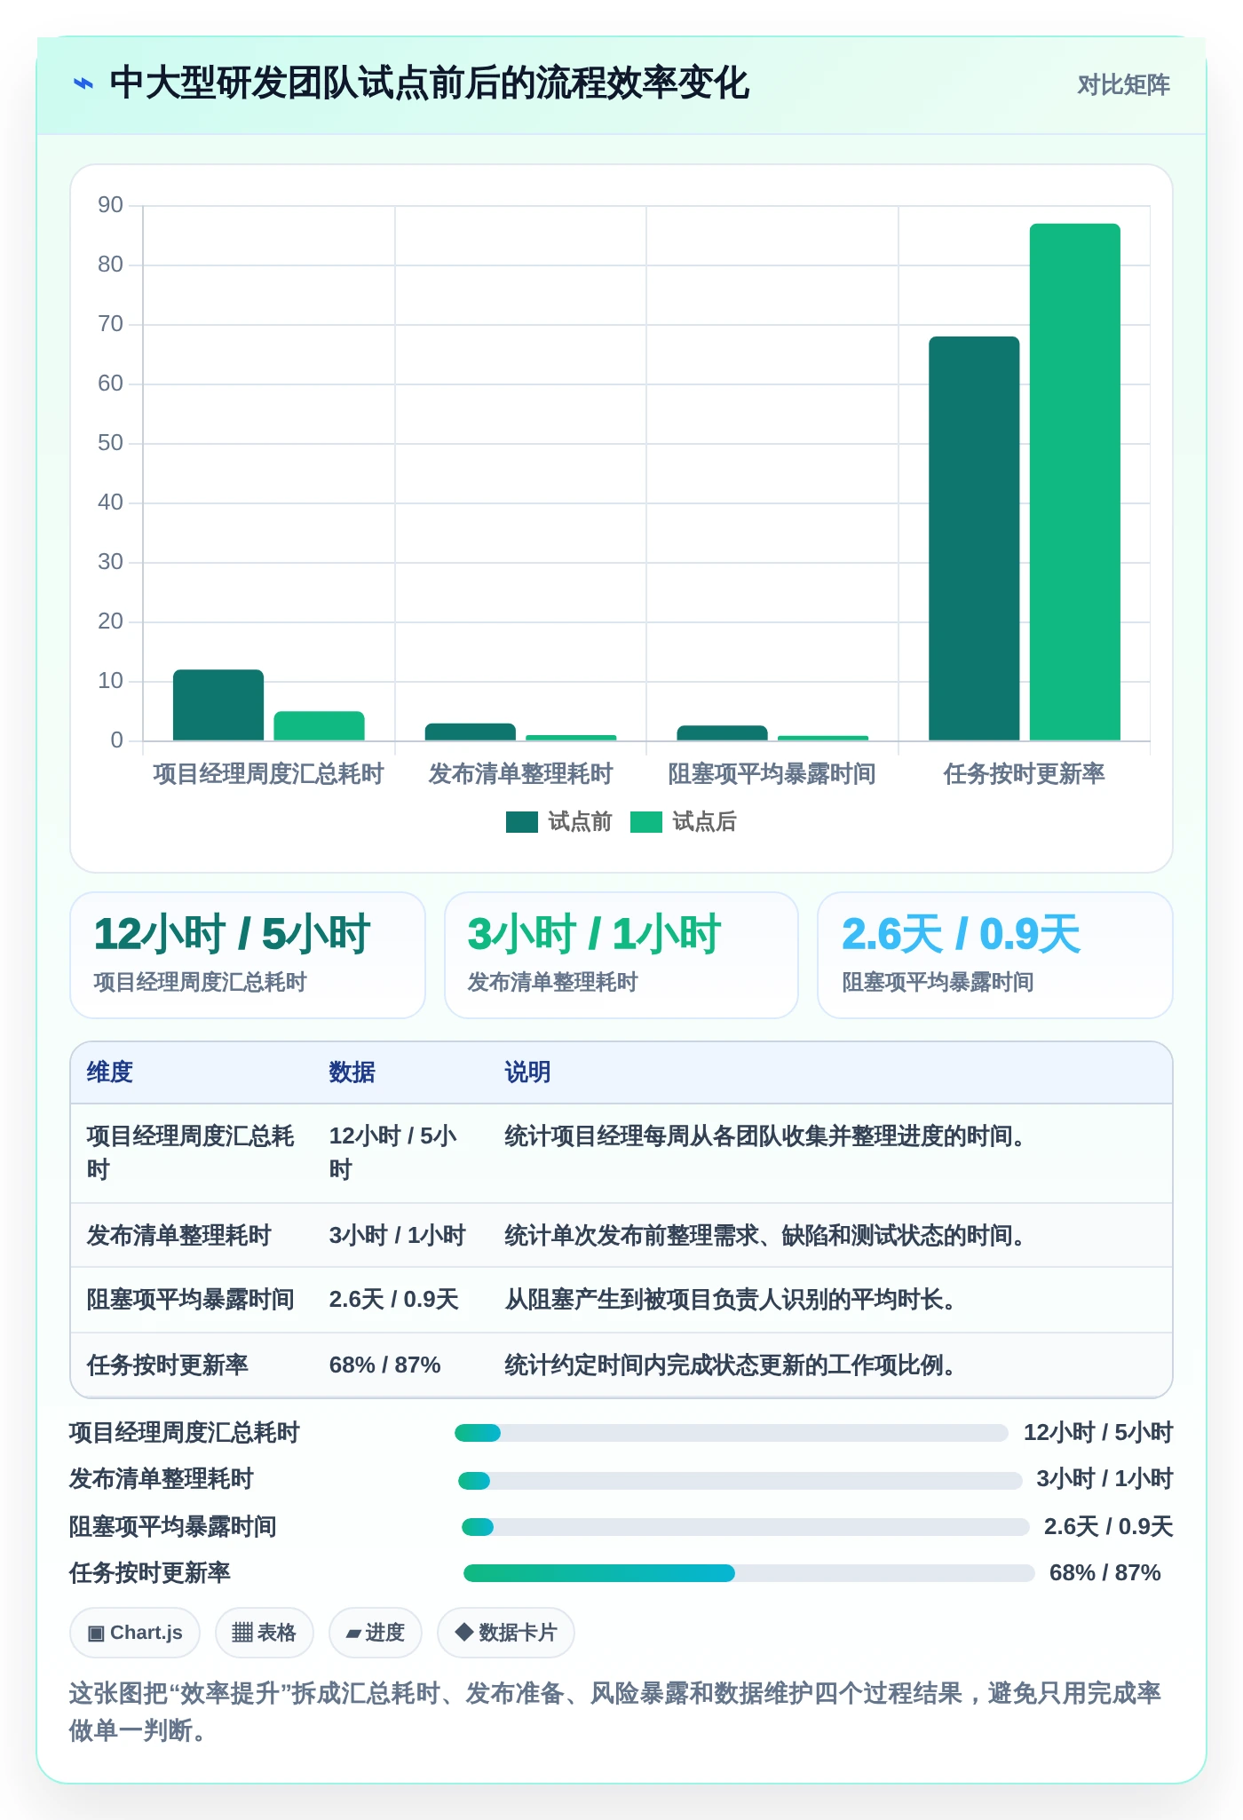Click 试点前 bar for 任务按时更新率
Image resolution: width=1243 pixels, height=1820 pixels.
point(974,538)
